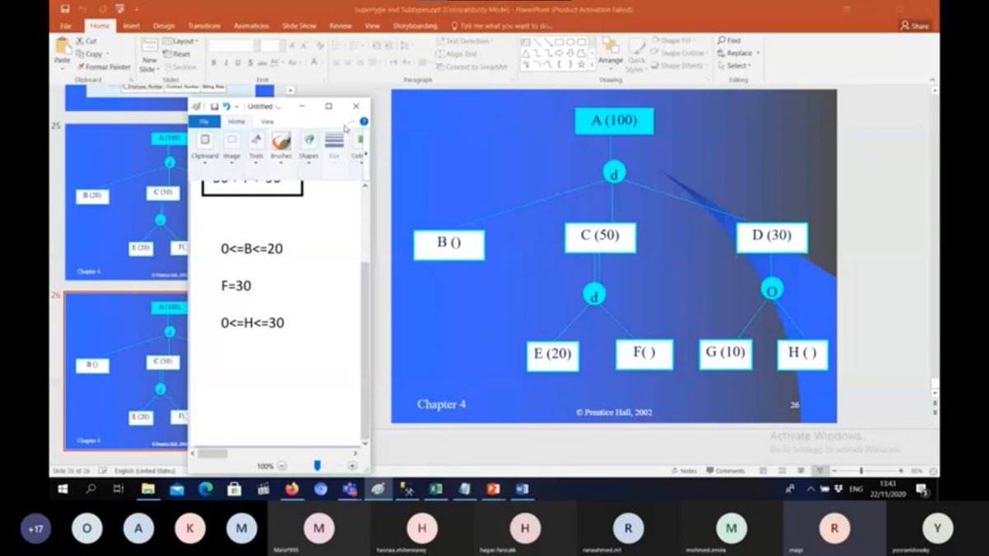
Task: Click the Paste button in PowerPoint
Action: pyautogui.click(x=63, y=52)
